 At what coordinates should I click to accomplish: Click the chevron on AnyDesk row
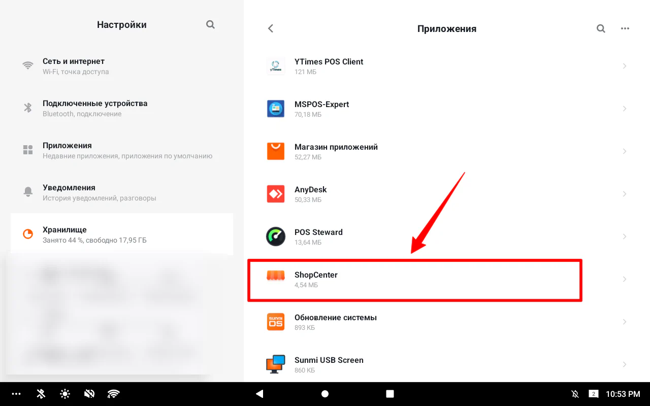[625, 194]
